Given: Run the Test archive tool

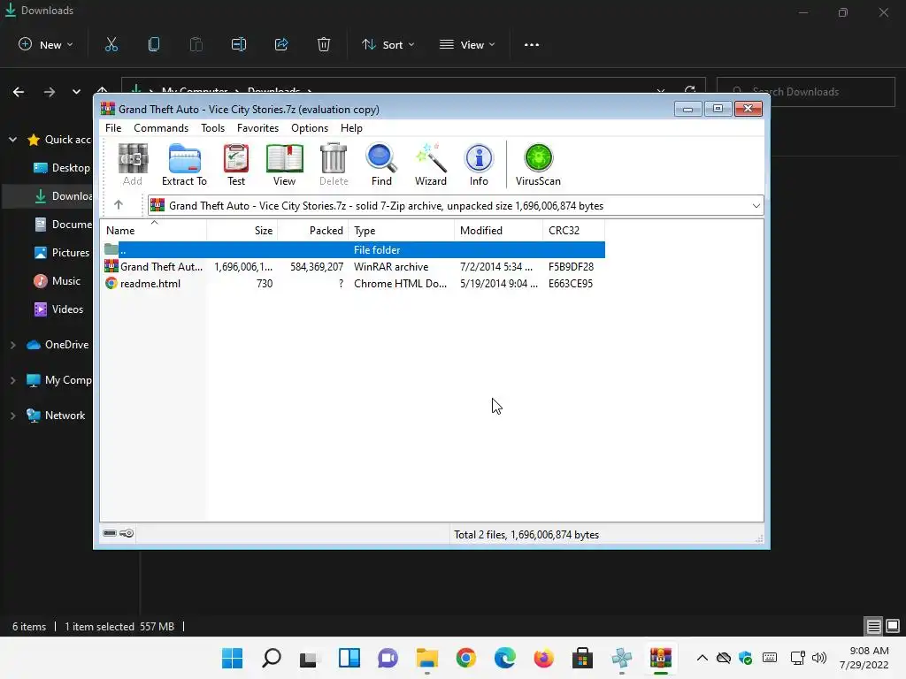Looking at the screenshot, I should 235,164.
